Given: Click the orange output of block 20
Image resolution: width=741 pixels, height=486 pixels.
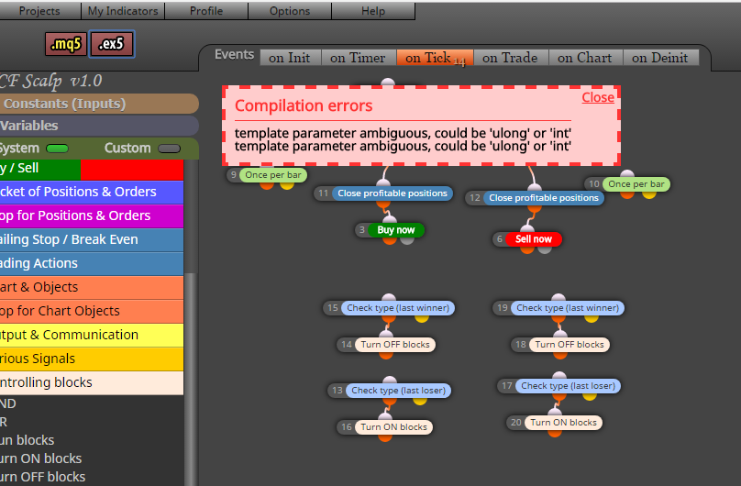Looking at the screenshot, I should [x=555, y=433].
